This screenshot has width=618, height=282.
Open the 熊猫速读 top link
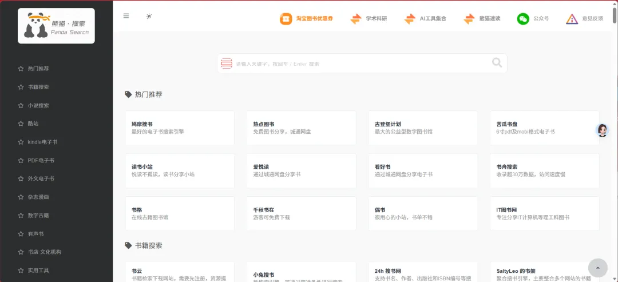click(490, 18)
